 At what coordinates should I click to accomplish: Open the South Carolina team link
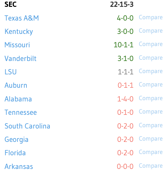[27, 126]
